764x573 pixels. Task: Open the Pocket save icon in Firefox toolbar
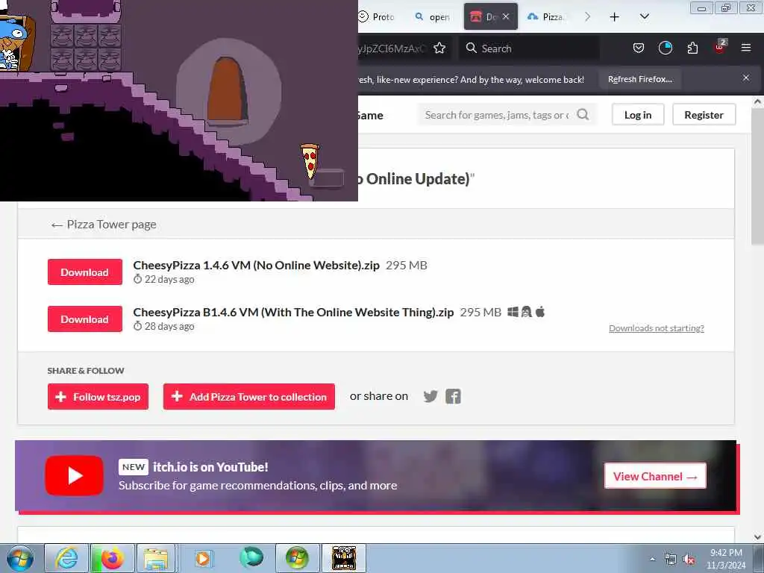pos(639,48)
